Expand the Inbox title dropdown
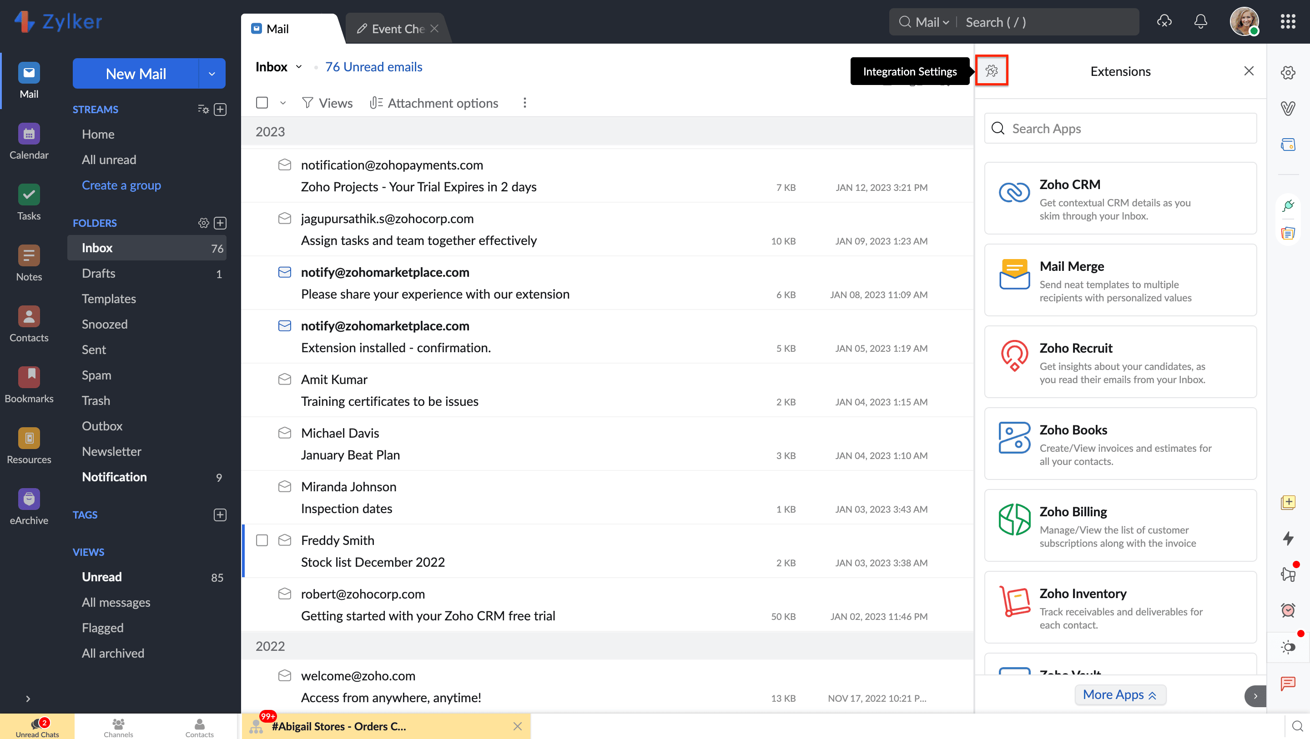This screenshot has height=739, width=1310. [299, 67]
